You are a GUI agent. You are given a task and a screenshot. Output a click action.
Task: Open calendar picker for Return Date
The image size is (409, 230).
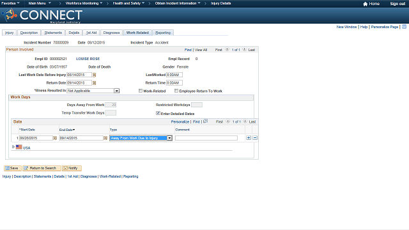click(x=94, y=83)
